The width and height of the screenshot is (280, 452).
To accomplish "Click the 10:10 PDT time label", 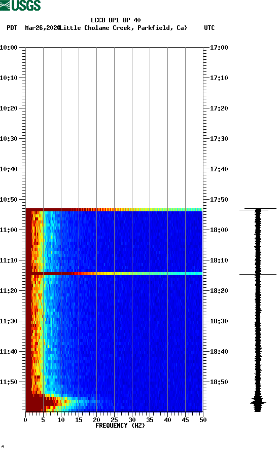I will click(9, 78).
